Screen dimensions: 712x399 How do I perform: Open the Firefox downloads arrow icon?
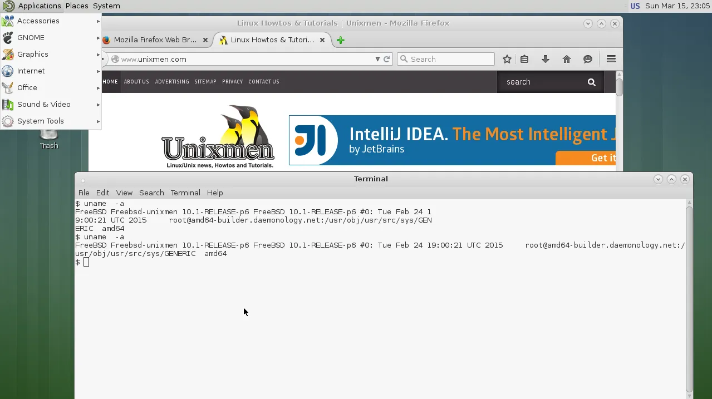(546, 59)
